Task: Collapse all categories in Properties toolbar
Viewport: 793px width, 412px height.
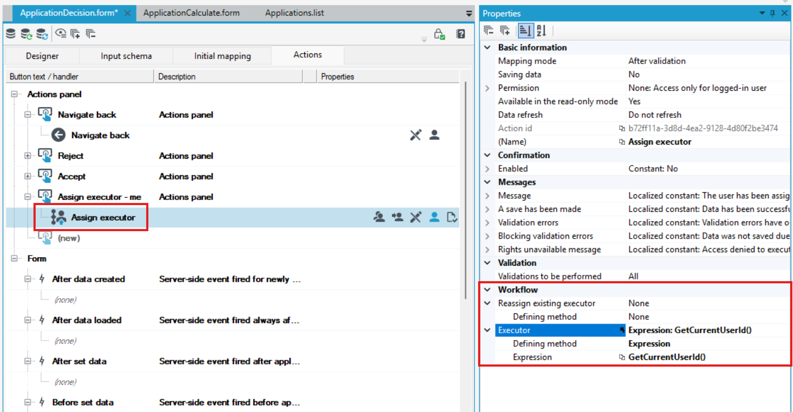Action: coord(489,31)
